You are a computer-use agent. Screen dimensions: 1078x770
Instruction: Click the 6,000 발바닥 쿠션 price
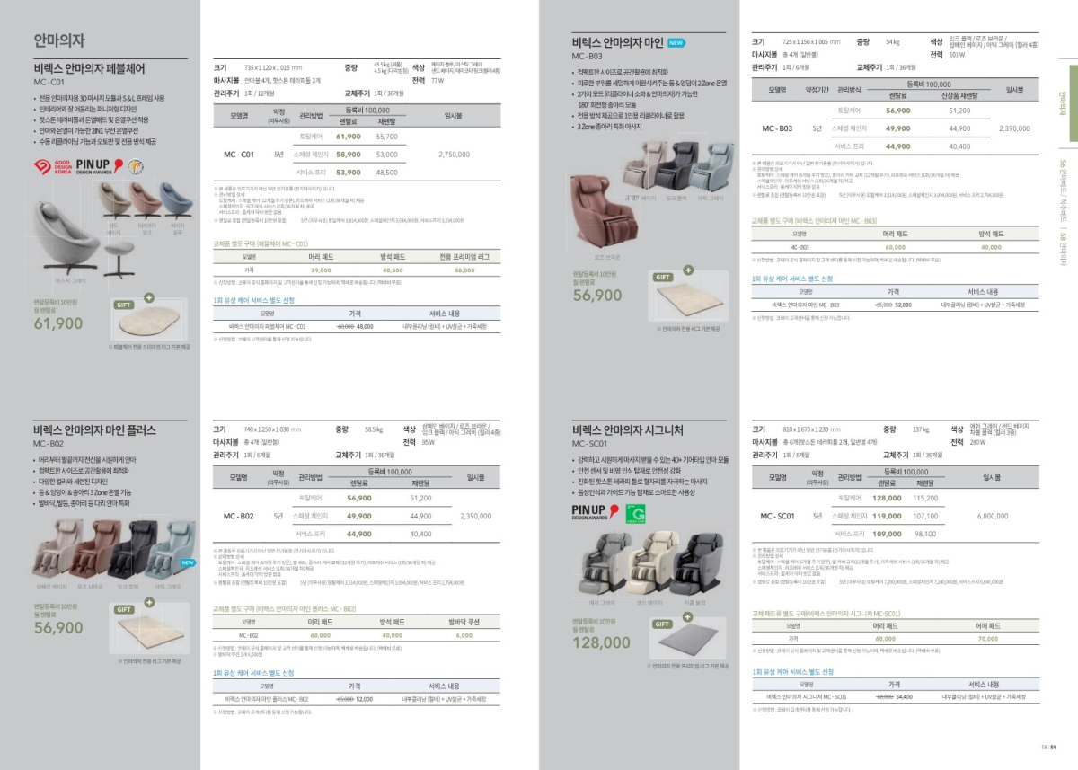point(464,635)
